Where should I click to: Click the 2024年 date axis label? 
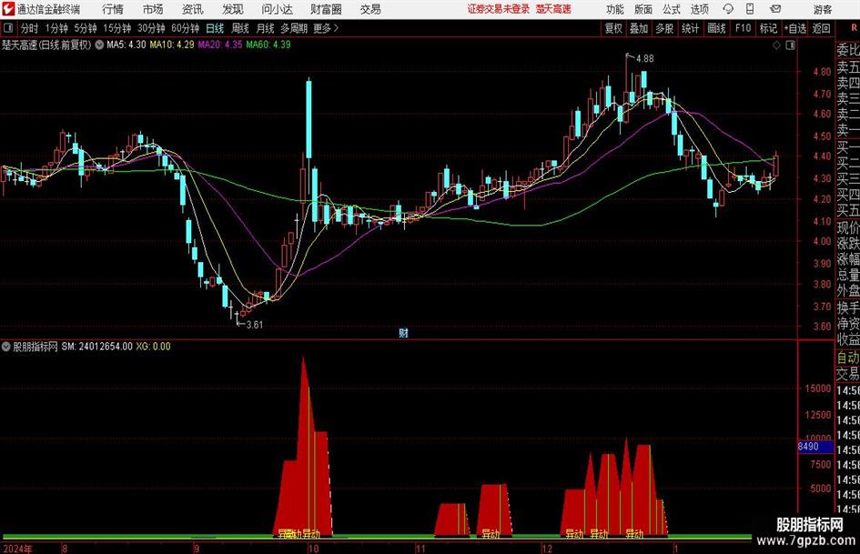click(x=17, y=549)
